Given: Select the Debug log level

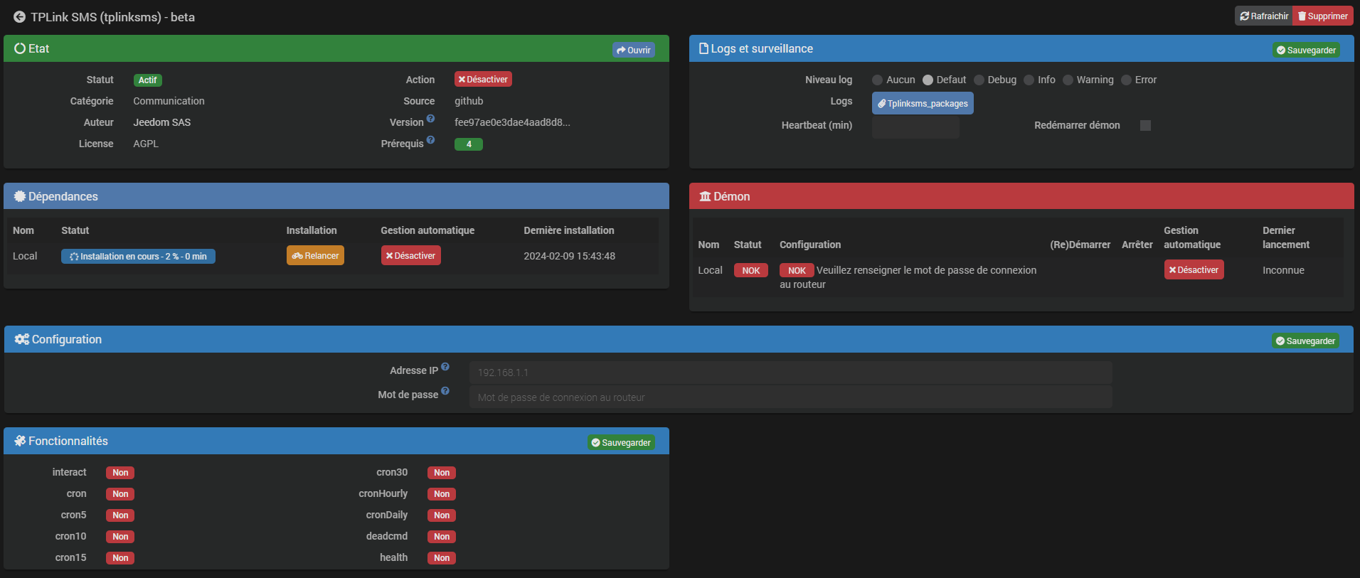Looking at the screenshot, I should (x=979, y=80).
